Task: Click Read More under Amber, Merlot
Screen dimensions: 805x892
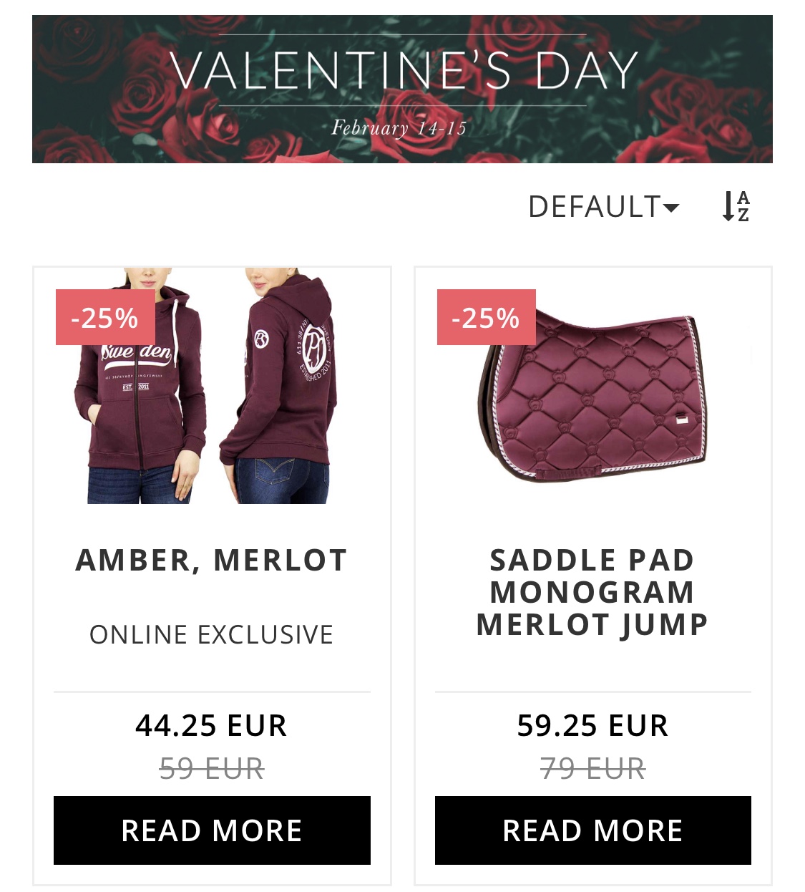Action: pos(212,830)
